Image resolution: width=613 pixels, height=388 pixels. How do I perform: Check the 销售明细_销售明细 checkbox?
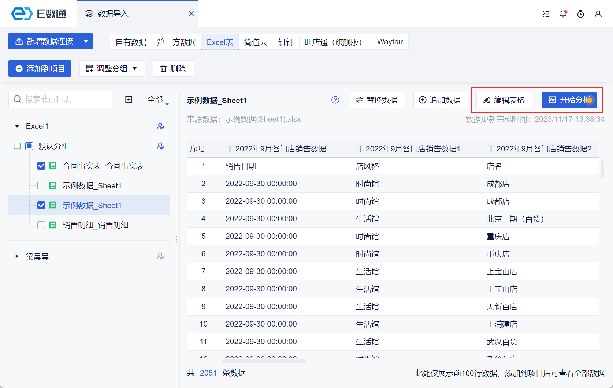[41, 225]
